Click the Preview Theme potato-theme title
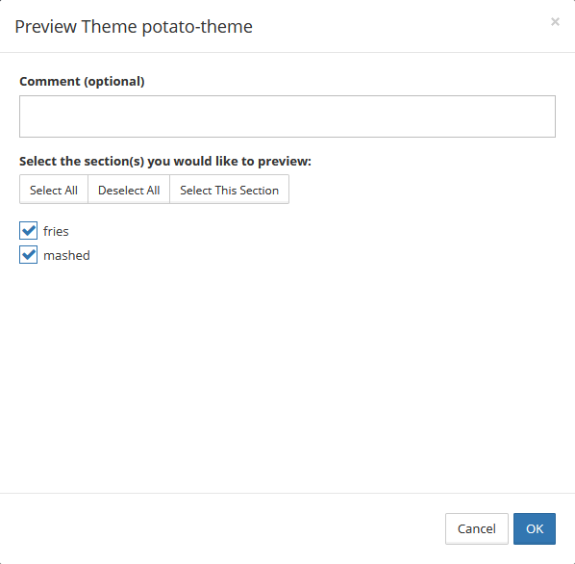This screenshot has height=564, width=575. [x=134, y=27]
